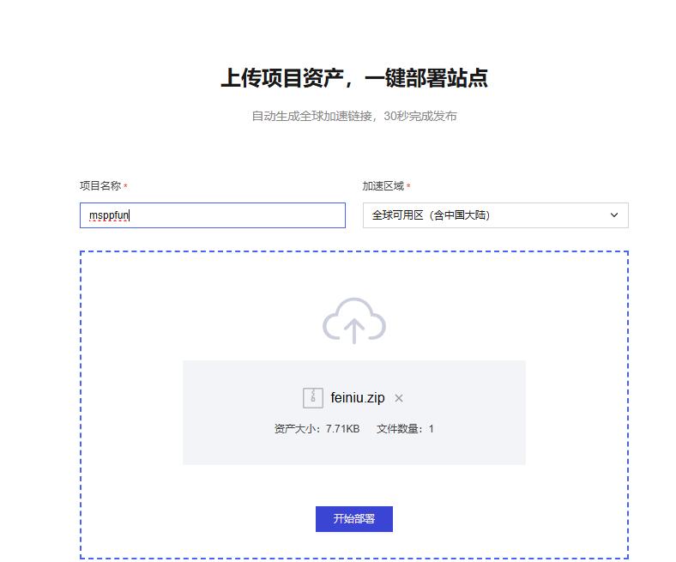Click the cloud upload icon
The image size is (676, 562).
click(x=354, y=320)
